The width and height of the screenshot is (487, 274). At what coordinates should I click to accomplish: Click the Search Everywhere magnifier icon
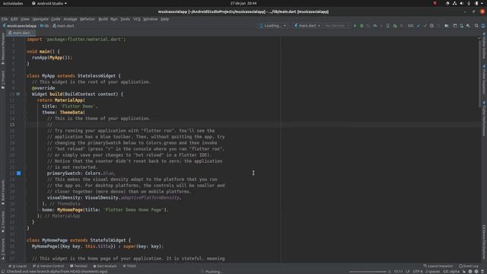tap(476, 26)
